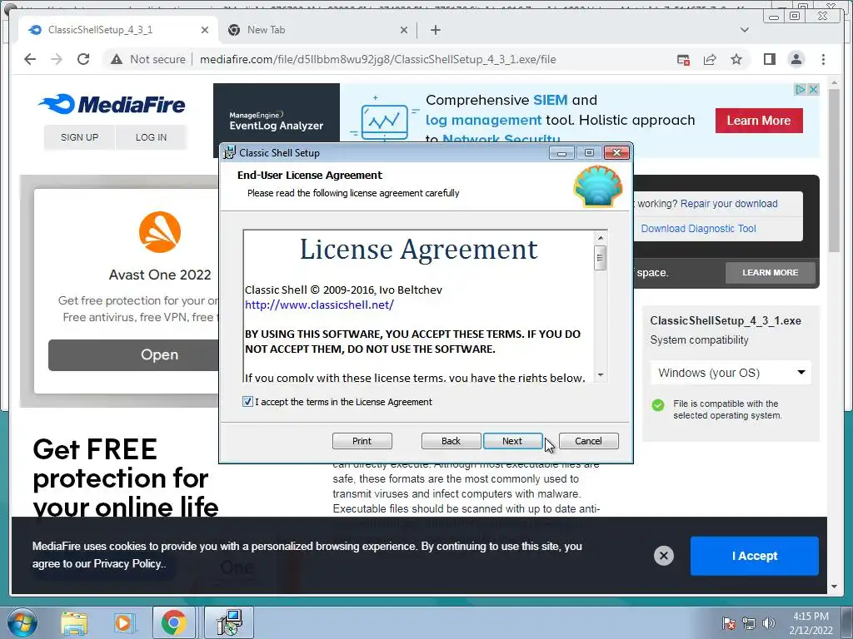Screen dimensions: 853x639
Task: Click license scrollbar up arrow
Action: click(600, 237)
